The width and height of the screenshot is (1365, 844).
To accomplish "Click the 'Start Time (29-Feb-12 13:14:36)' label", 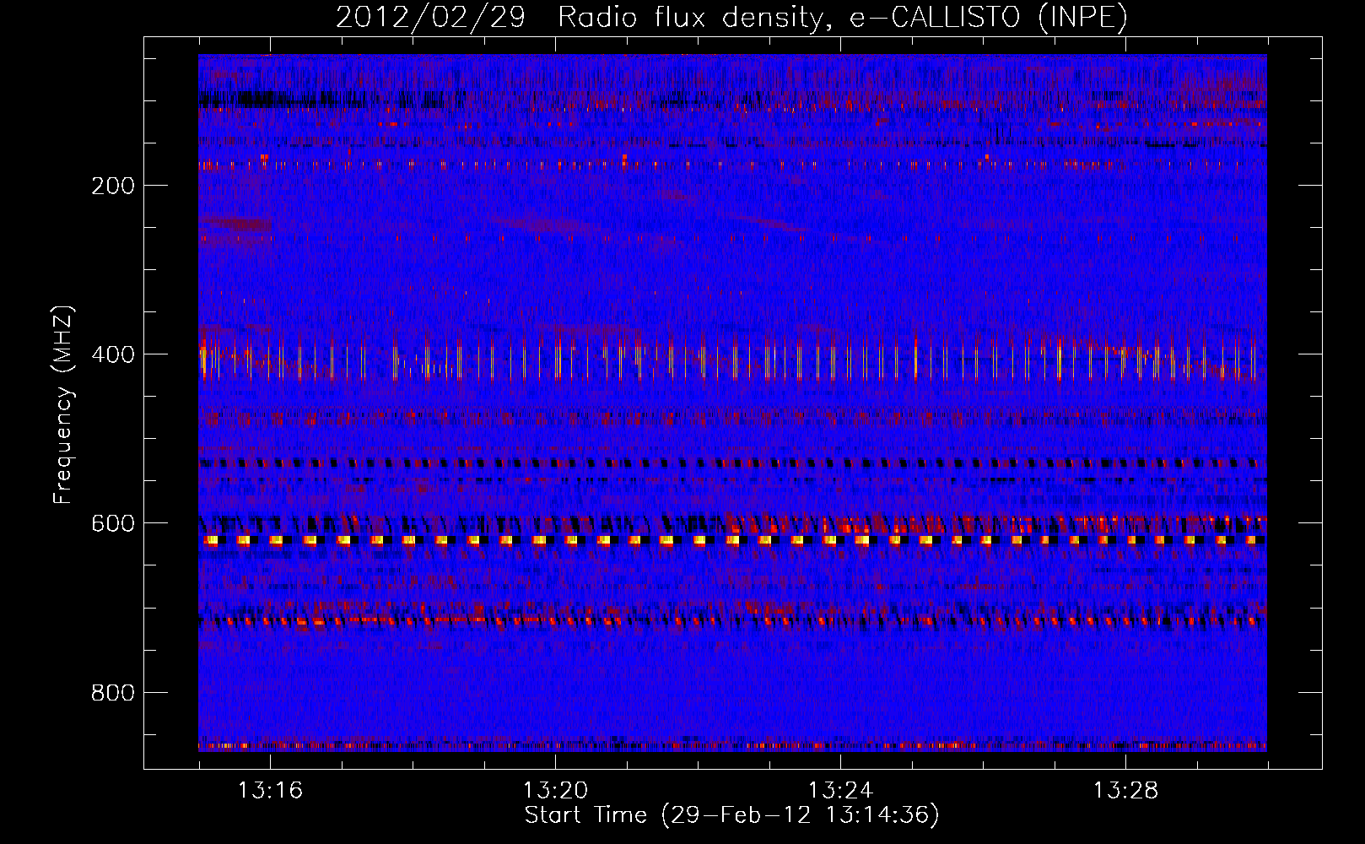I will [x=731, y=815].
